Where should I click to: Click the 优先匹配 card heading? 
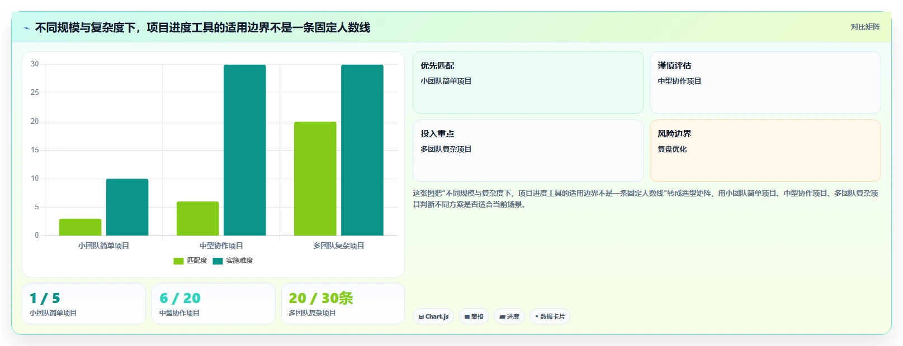pos(437,66)
